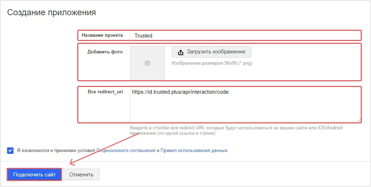This screenshot has width=371, height=187.
Task: Click the grey photo preview box's lower area
Action: click(x=147, y=75)
